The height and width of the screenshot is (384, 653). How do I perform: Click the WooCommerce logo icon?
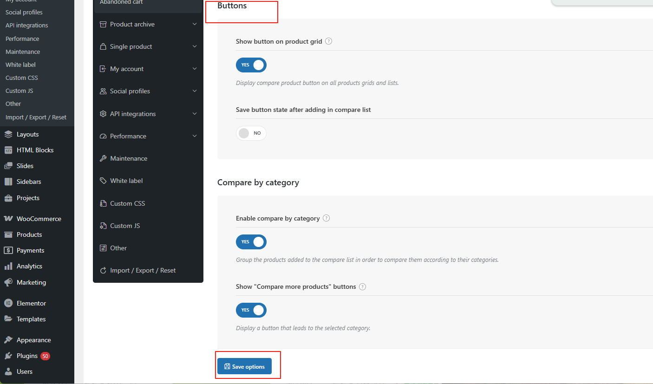(8, 219)
